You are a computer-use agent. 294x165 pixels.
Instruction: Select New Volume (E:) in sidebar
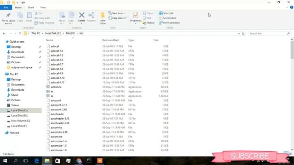pyautogui.click(x=21, y=121)
